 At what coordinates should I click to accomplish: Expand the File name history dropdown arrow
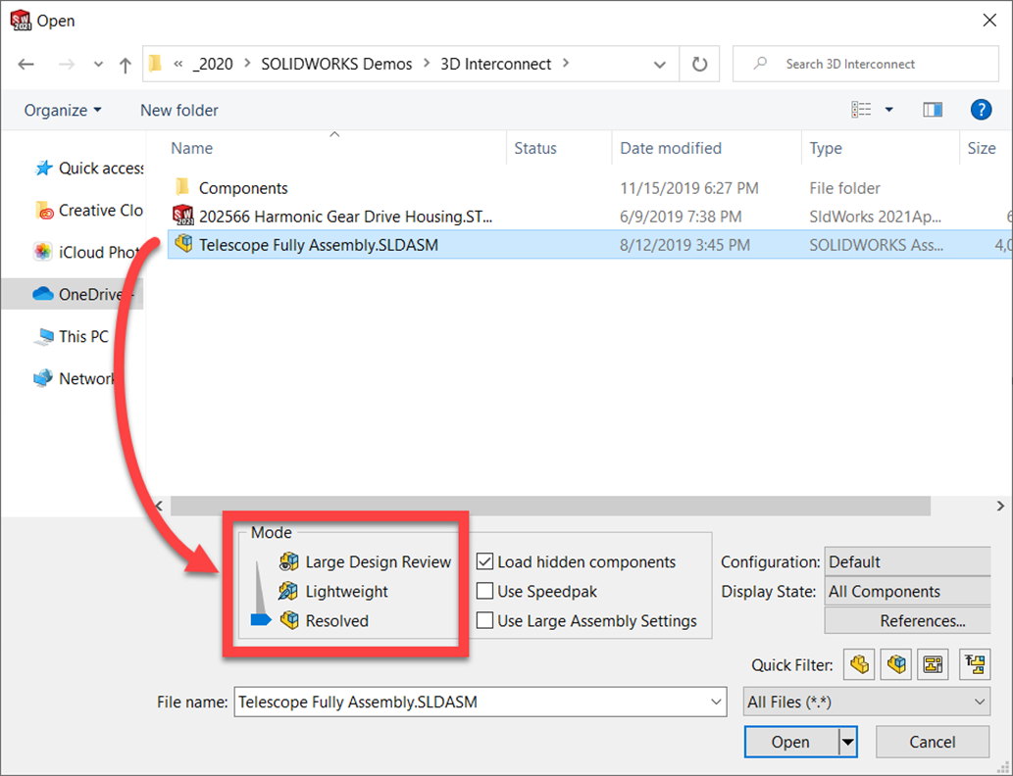[716, 702]
